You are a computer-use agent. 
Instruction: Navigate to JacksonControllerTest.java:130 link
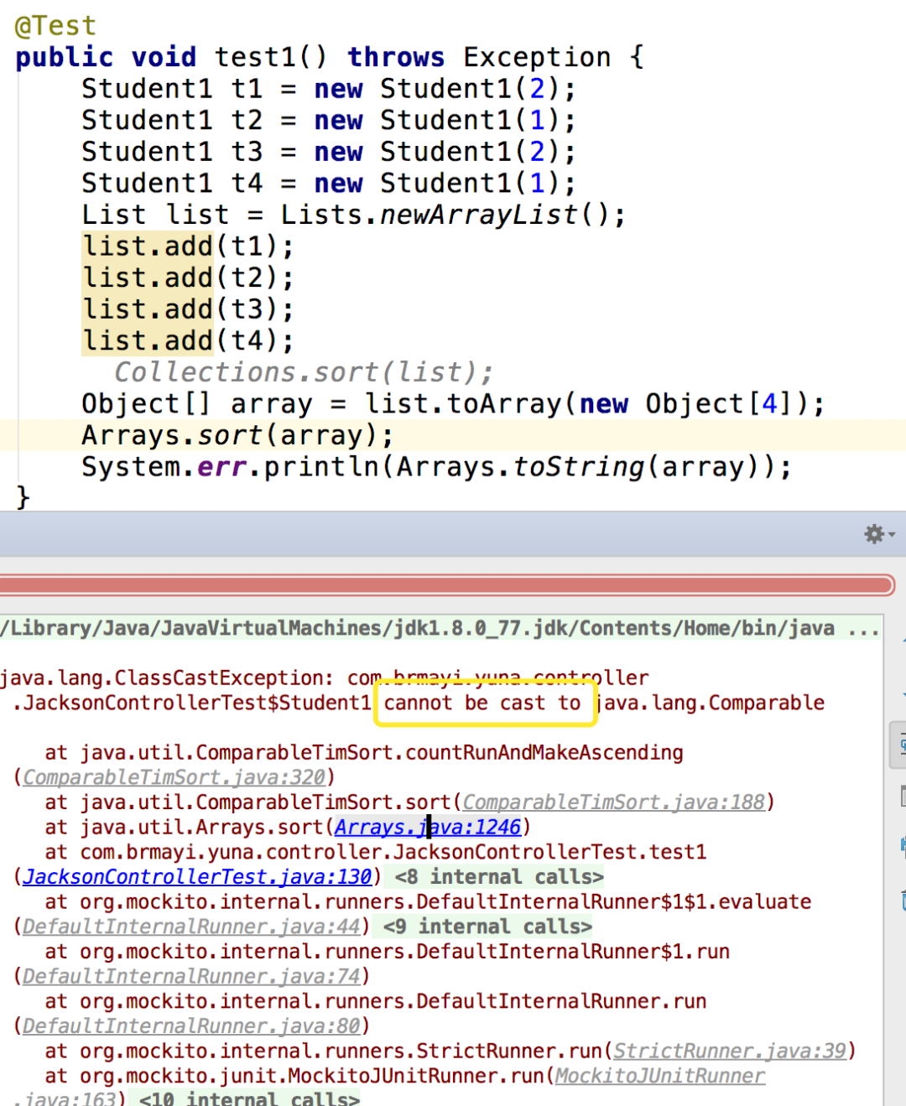[x=197, y=877]
